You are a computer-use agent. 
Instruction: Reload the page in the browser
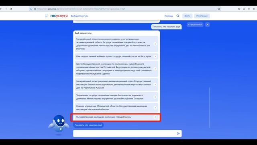(x=11, y=9)
